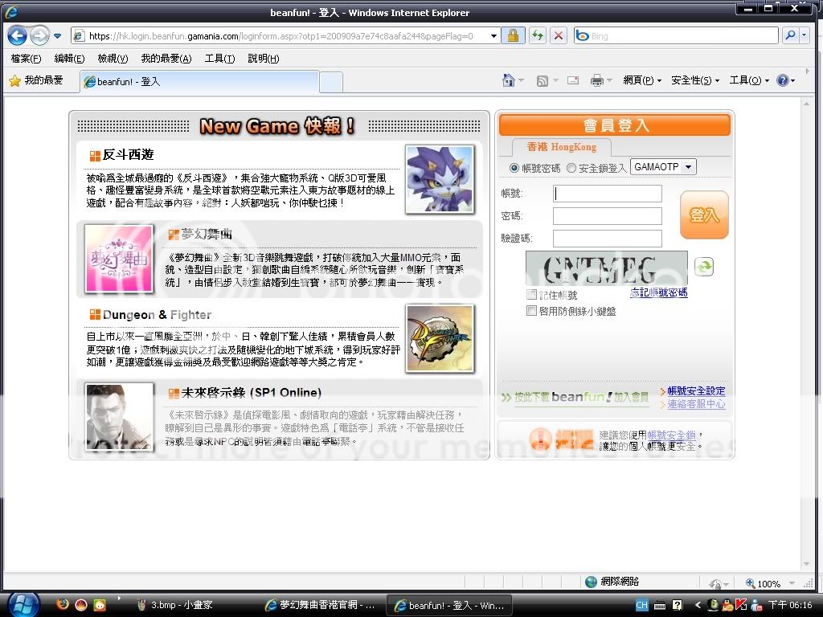
Task: Click the 忘記帳號密碼 link
Action: pyautogui.click(x=658, y=293)
